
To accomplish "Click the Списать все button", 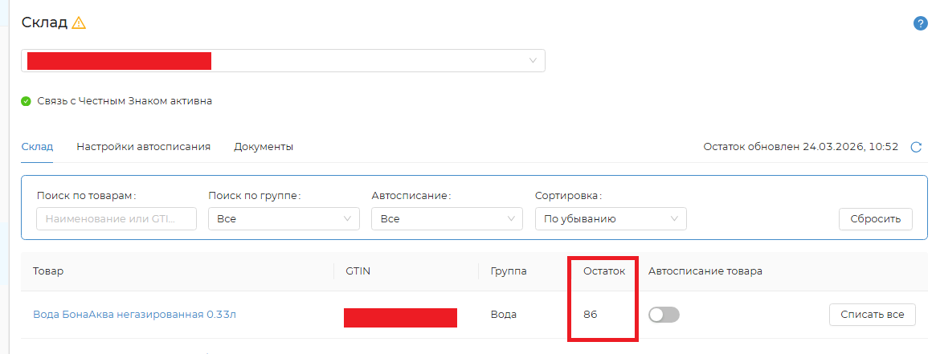I will (x=872, y=315).
